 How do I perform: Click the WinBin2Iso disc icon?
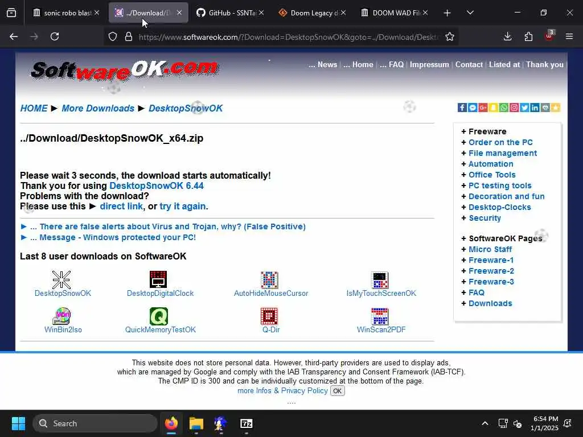point(61,316)
